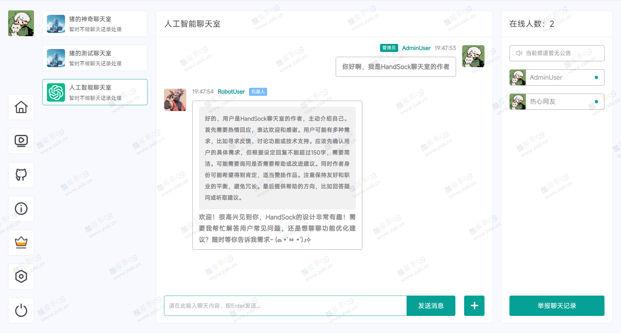The image size is (621, 333).
Task: Open the VIP crown icon
Action: coord(21,242)
